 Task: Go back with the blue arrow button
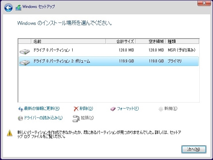click(8, 8)
